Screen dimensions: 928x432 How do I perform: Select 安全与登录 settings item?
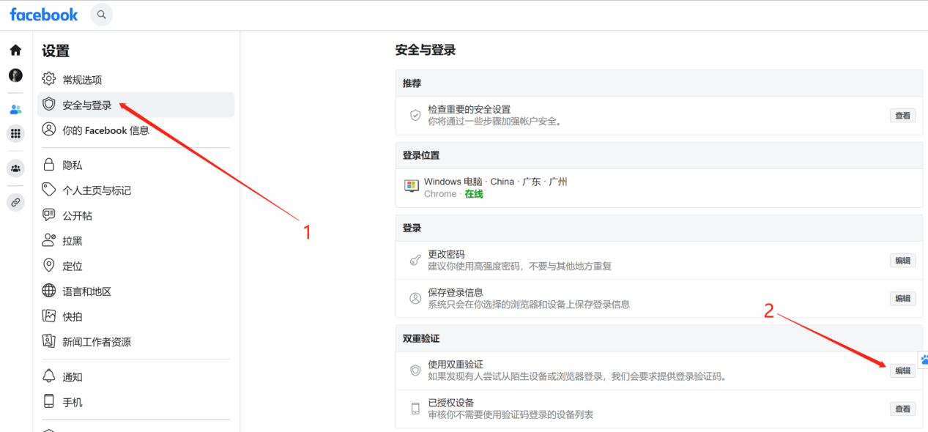coord(86,105)
